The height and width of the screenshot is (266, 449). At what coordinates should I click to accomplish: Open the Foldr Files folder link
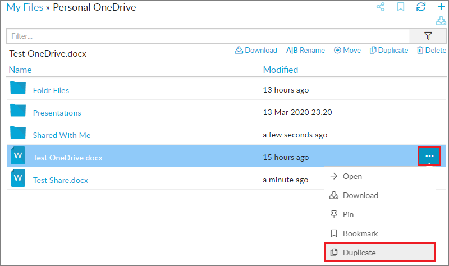click(x=51, y=90)
